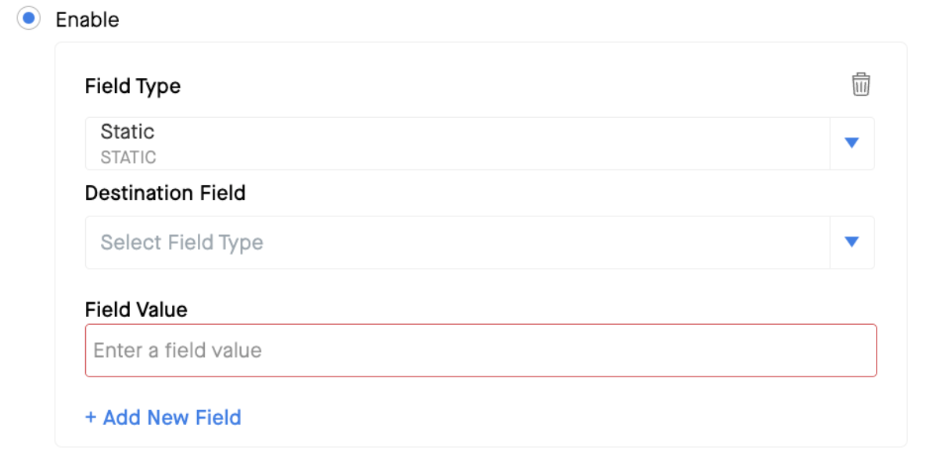Click blank area of the field mapping card

[x=547, y=418]
